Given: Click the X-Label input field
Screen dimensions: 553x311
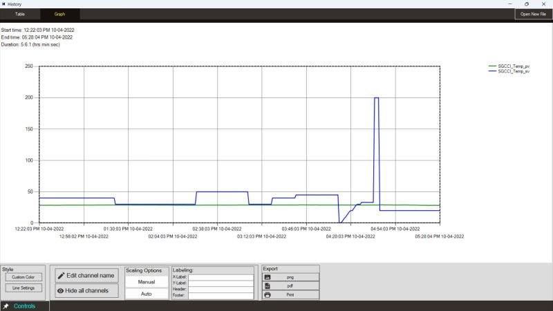Looking at the screenshot, I should [x=221, y=277].
